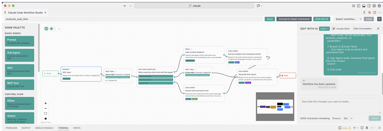The height and width of the screenshot is (131, 383).
Task: Toggle bottom panel layout icon
Action: tap(364, 6)
